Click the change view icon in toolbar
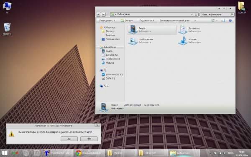 (213, 21)
